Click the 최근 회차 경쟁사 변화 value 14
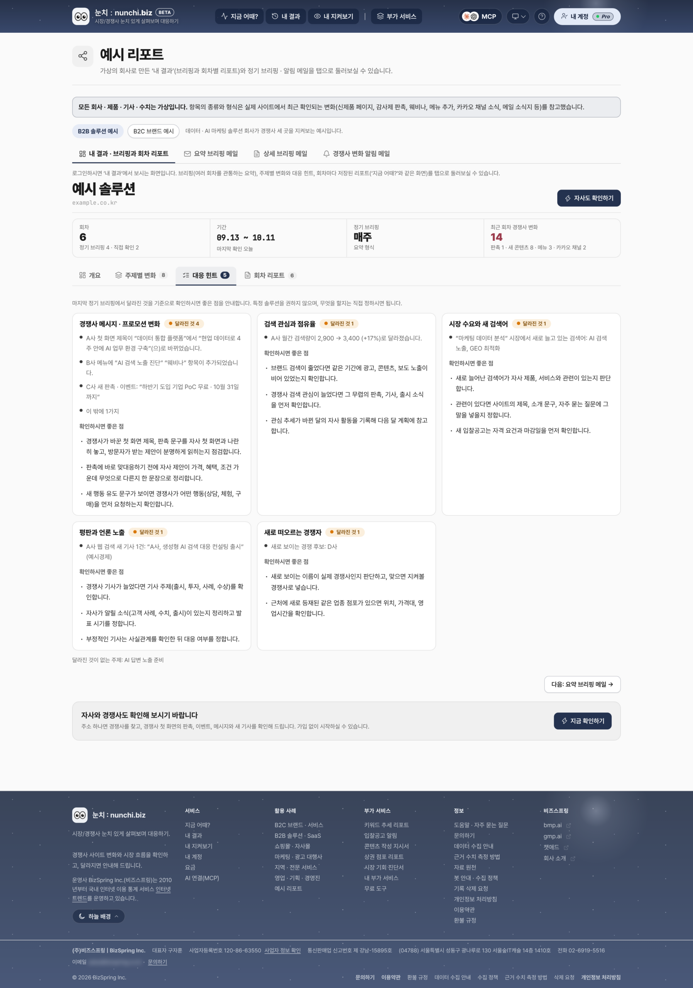This screenshot has height=988, width=693. (x=497, y=237)
